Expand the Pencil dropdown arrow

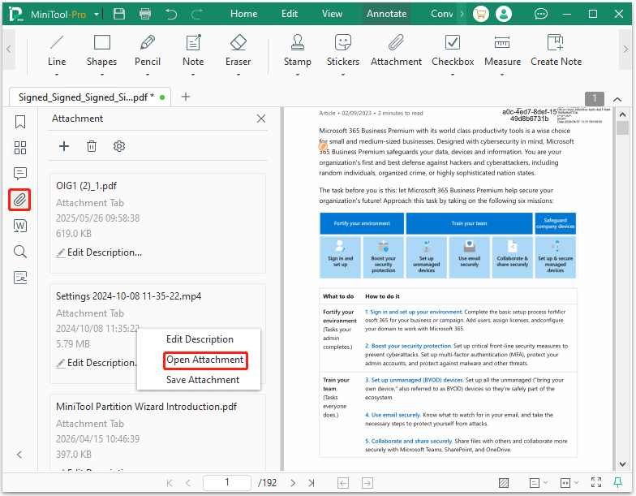[x=148, y=75]
